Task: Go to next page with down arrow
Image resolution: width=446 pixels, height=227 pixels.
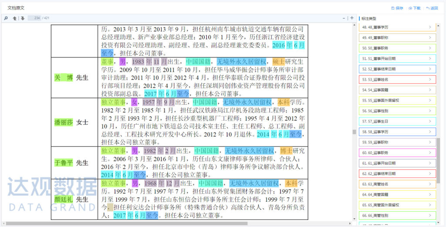Action: 23,18
